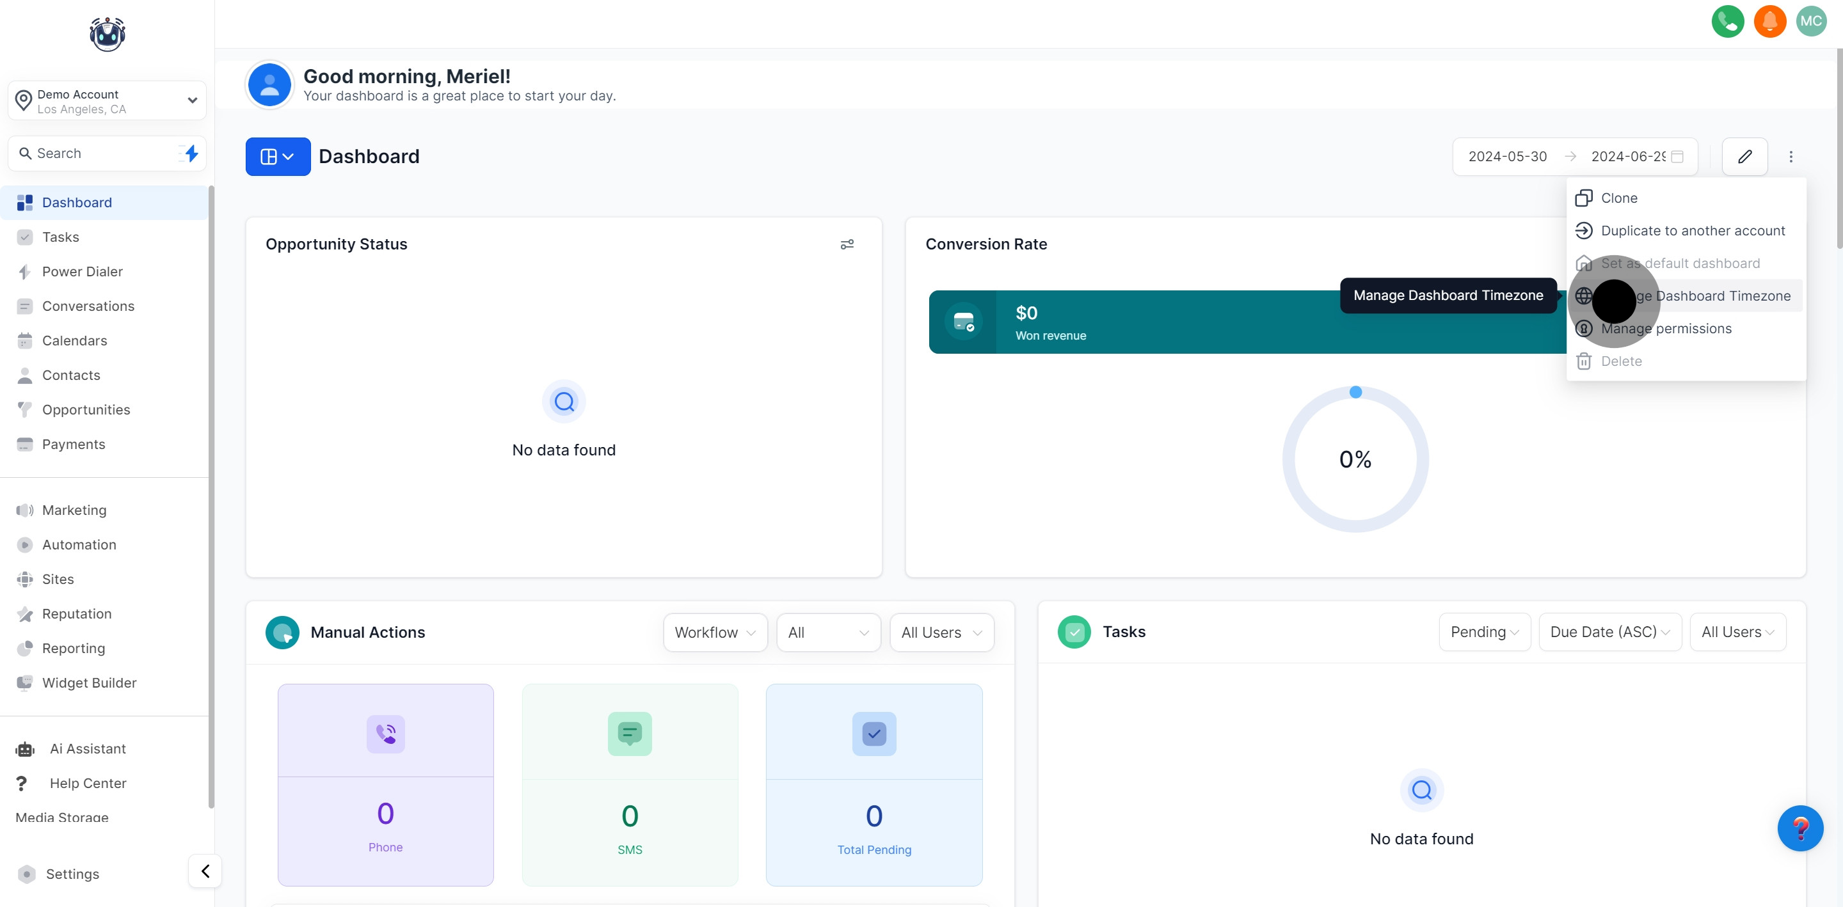This screenshot has width=1843, height=907.
Task: Open the blue help question bubble
Action: tap(1799, 828)
